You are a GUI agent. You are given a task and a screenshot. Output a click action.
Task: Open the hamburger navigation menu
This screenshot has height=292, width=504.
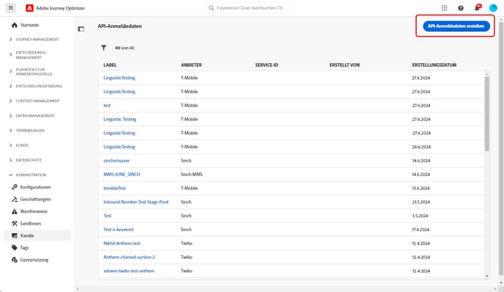pyautogui.click(x=10, y=8)
